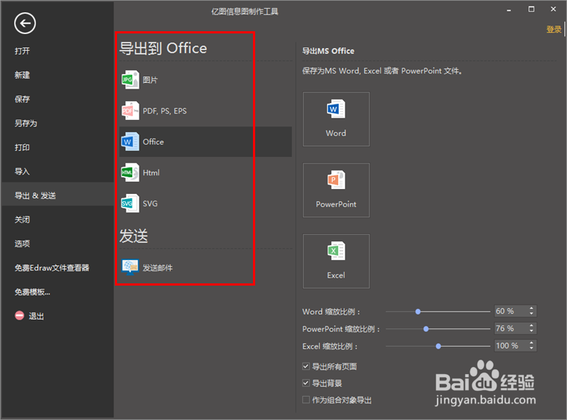Select 打印 in the sidebar

pos(22,148)
